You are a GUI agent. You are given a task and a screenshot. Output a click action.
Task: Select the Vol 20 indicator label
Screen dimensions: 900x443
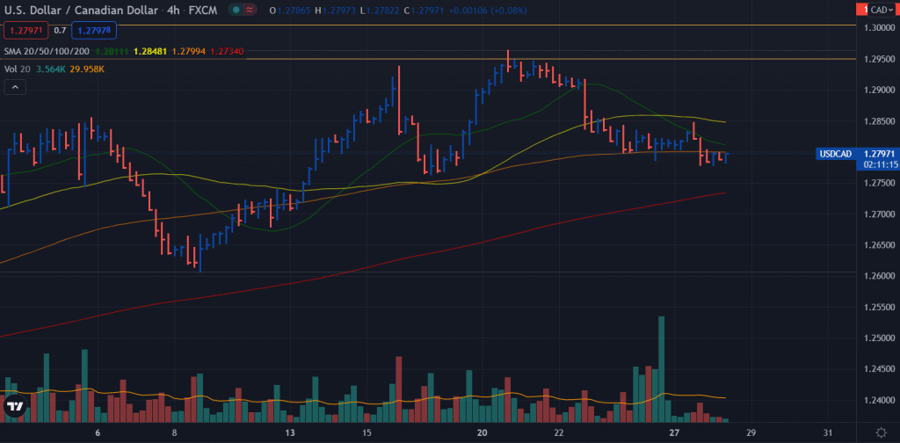[x=18, y=69]
